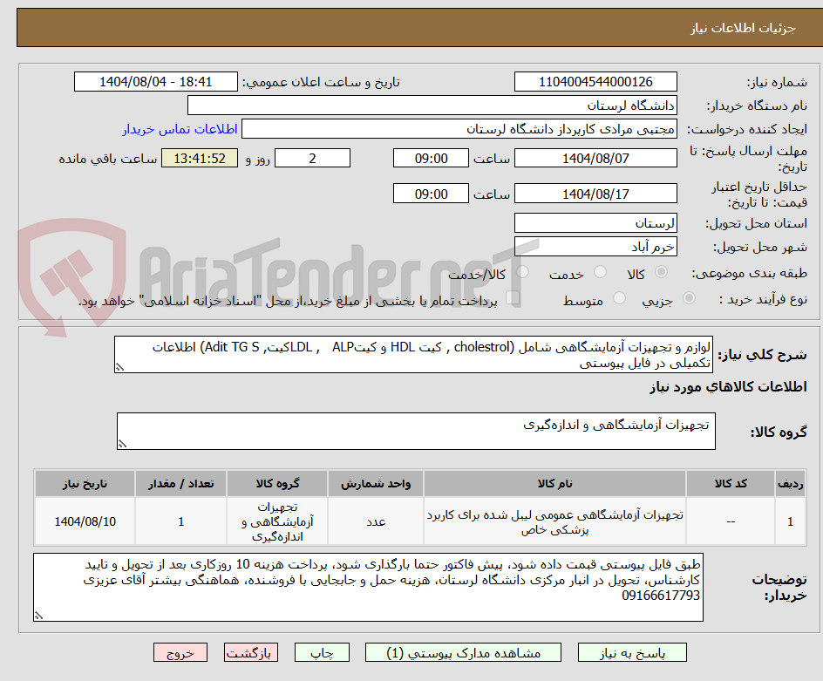
Task: Click the شماره نیاز field
Action: click(x=595, y=81)
